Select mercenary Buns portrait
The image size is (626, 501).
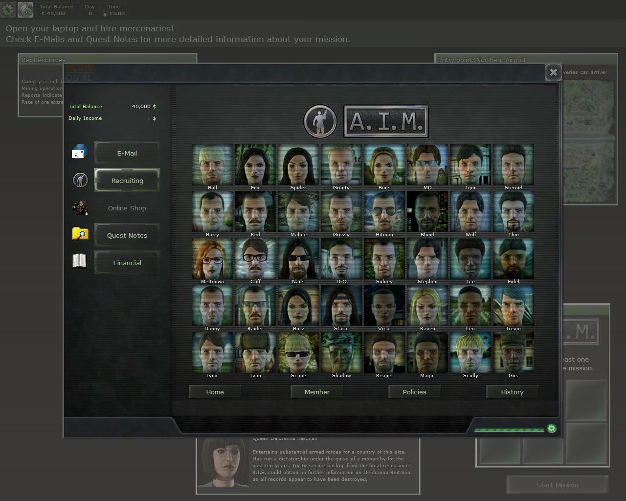[384, 164]
